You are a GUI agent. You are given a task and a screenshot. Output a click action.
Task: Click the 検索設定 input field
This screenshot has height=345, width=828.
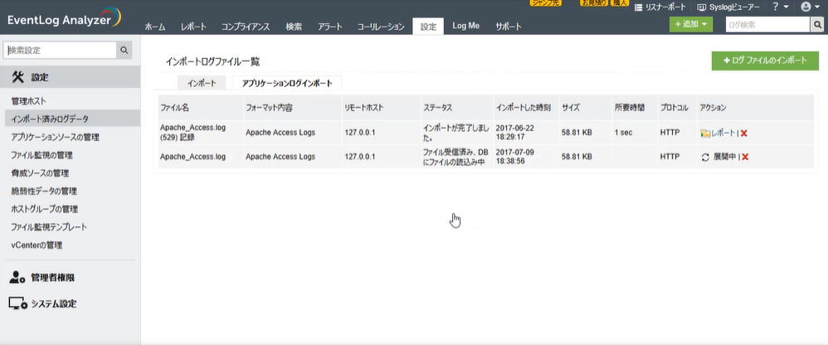coord(60,50)
